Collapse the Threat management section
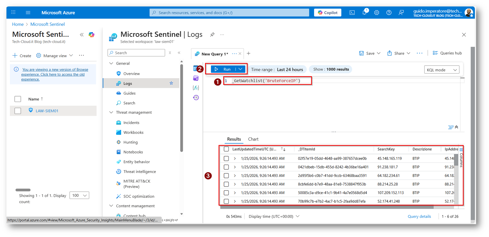This screenshot has width=489, height=237. (x=111, y=112)
